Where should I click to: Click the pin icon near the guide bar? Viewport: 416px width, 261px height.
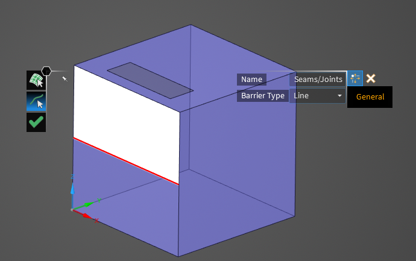tap(65, 78)
